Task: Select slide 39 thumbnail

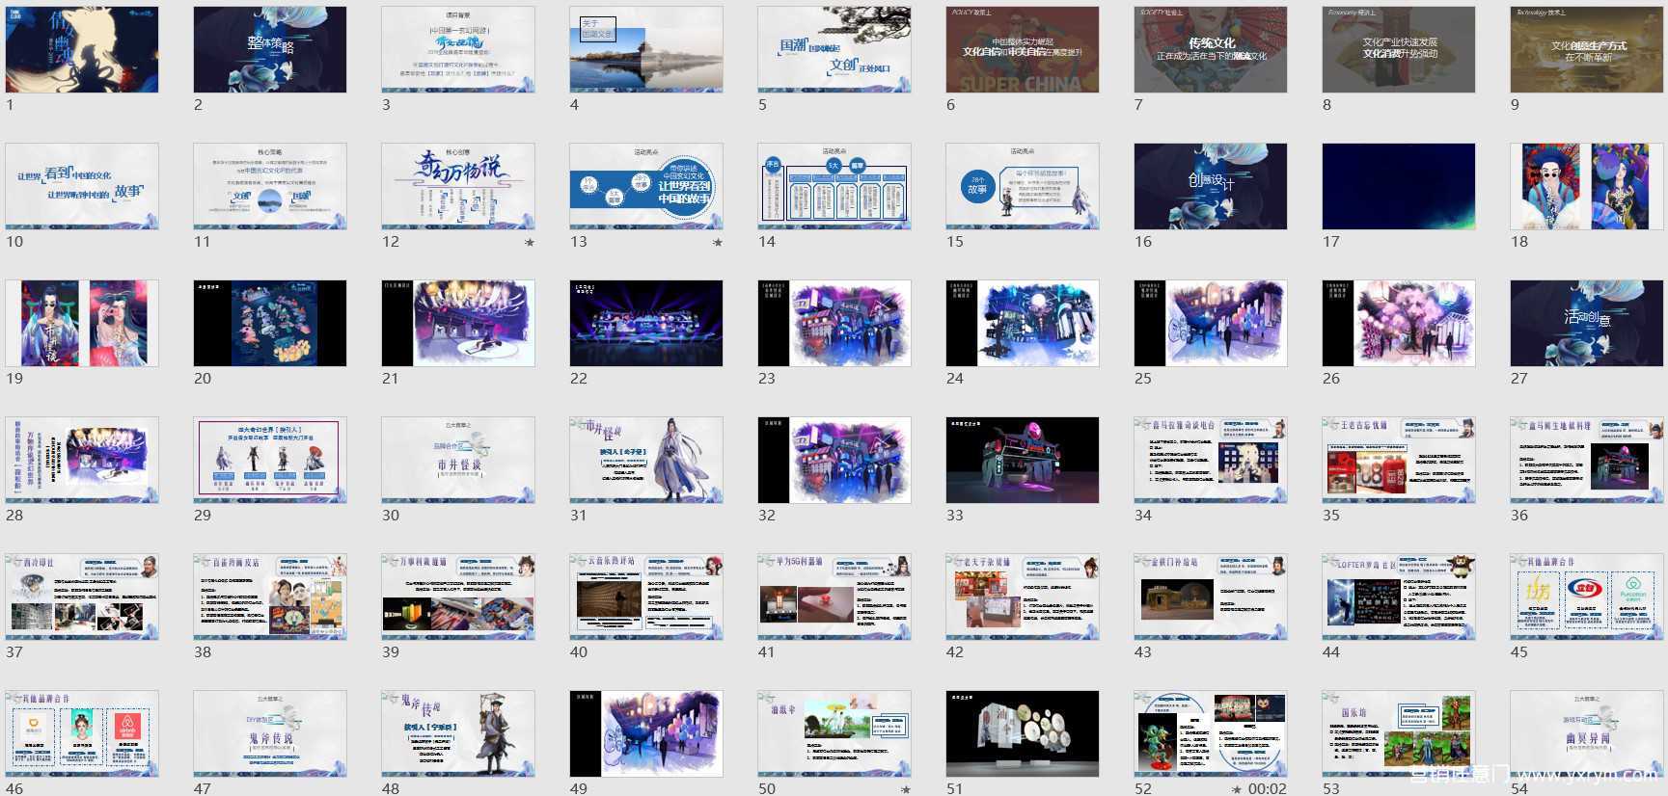Action: [x=458, y=597]
